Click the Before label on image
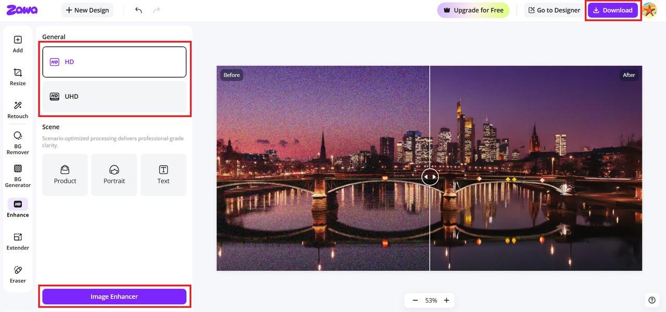 tap(232, 75)
